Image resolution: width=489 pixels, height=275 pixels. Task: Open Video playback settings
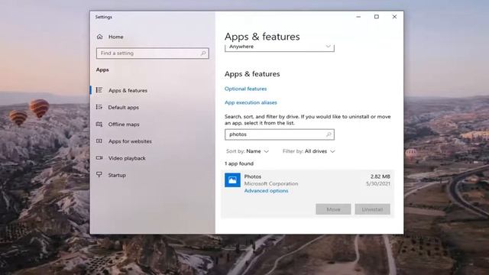point(127,158)
